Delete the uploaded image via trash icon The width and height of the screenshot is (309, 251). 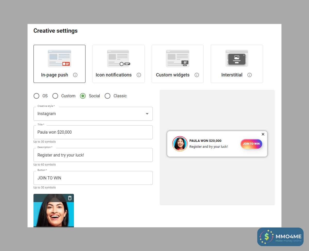(70, 198)
